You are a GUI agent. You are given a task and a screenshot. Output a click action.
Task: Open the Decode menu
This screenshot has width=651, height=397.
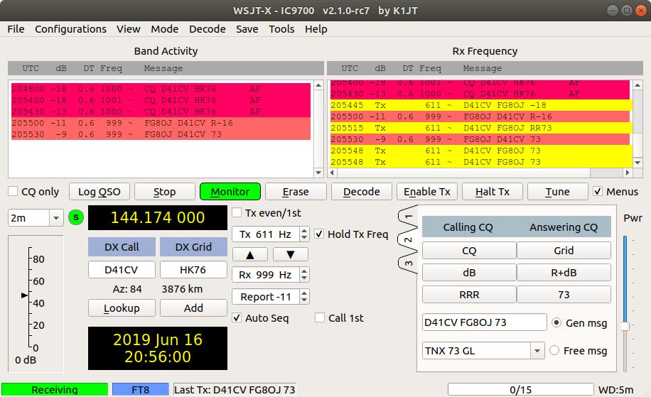click(x=207, y=29)
